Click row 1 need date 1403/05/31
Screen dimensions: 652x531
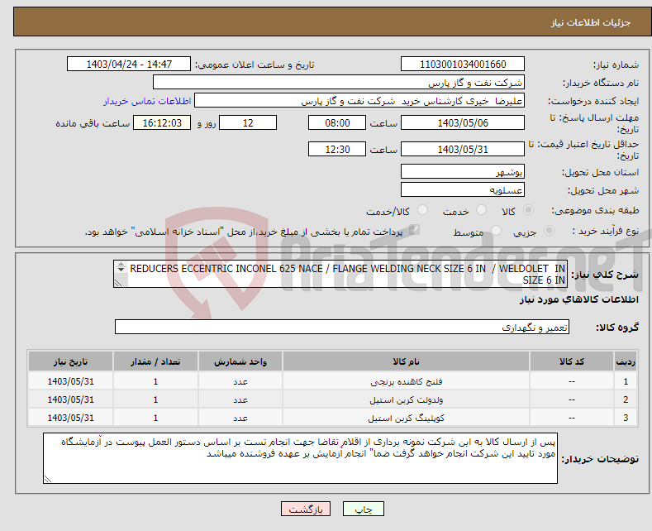[71, 381]
